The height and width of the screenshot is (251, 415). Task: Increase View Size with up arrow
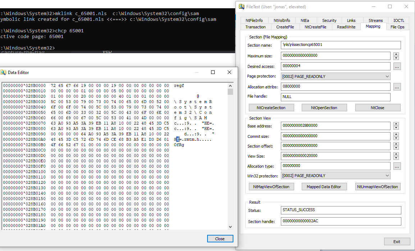pyautogui.click(x=396, y=154)
